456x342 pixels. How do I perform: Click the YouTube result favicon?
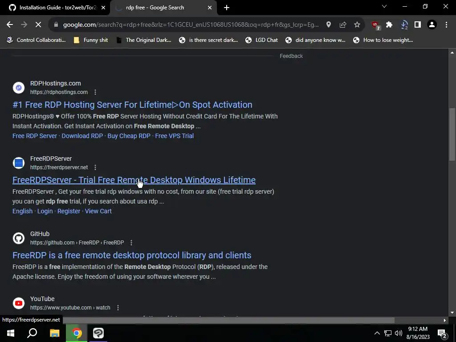[x=19, y=303]
